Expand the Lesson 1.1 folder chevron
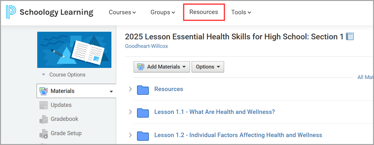374x145 pixels. [130, 112]
